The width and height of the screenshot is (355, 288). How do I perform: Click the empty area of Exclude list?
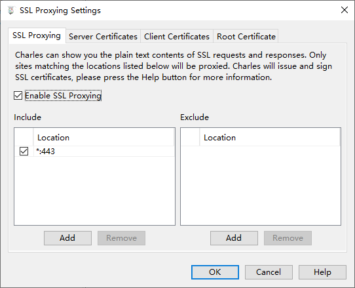(261, 186)
